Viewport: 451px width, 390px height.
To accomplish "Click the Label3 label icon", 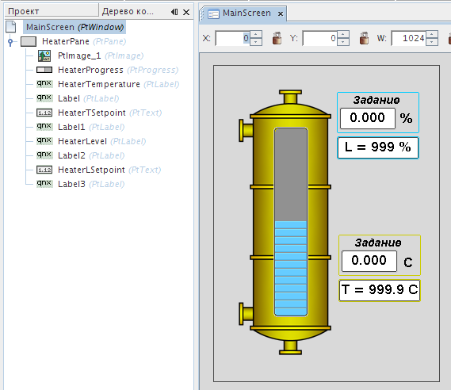I will click(x=44, y=183).
